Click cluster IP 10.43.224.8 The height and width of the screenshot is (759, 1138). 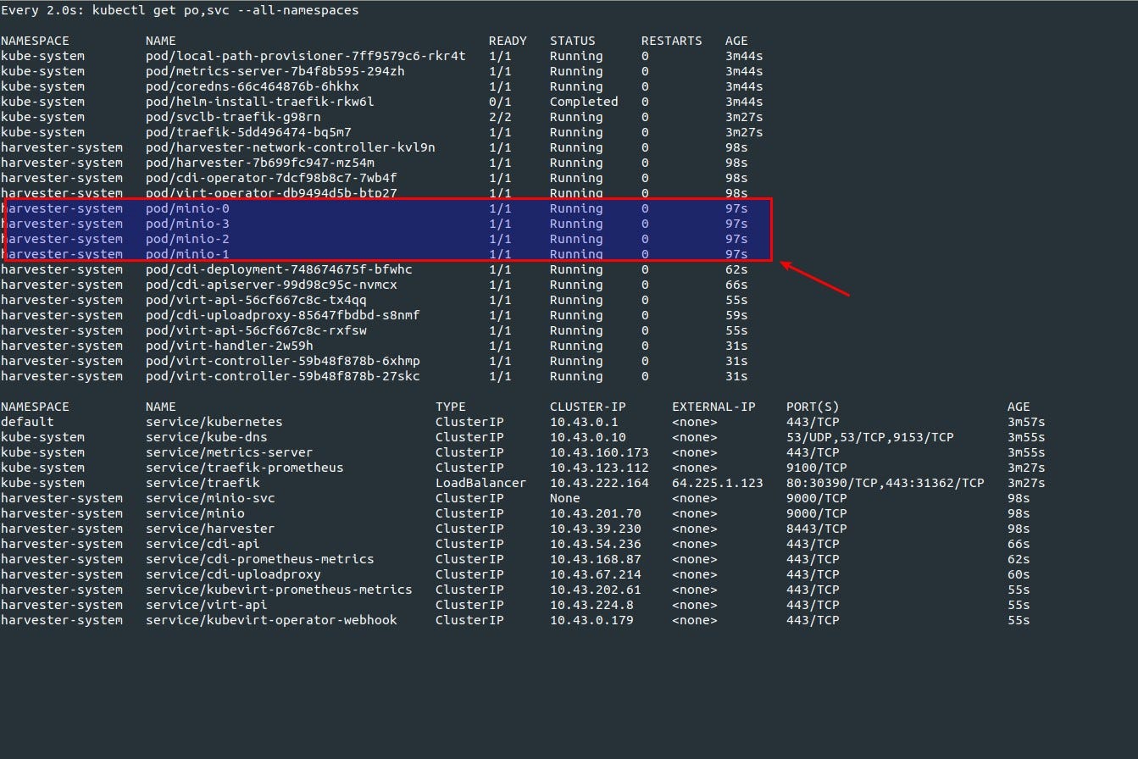click(591, 605)
